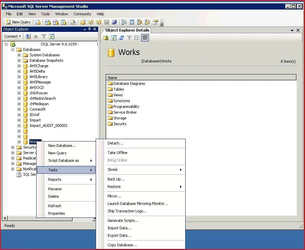Open the Registered Servers window icon
The width and height of the screenshot is (305, 250).
[124, 22]
